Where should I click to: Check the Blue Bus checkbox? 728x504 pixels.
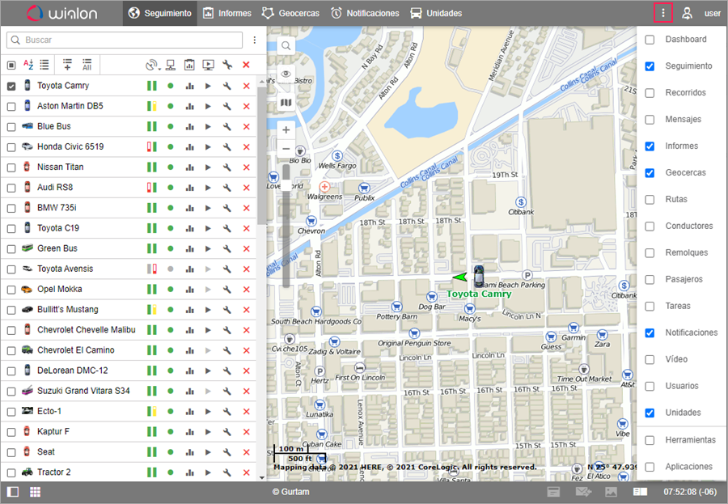(x=11, y=127)
